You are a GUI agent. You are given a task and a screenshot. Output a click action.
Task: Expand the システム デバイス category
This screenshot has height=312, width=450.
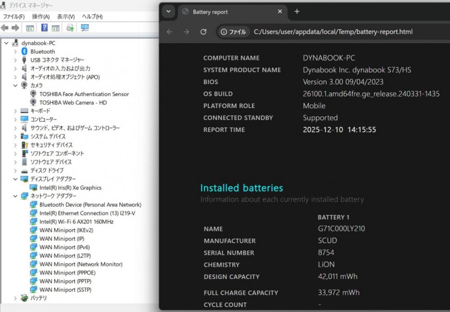(x=15, y=136)
